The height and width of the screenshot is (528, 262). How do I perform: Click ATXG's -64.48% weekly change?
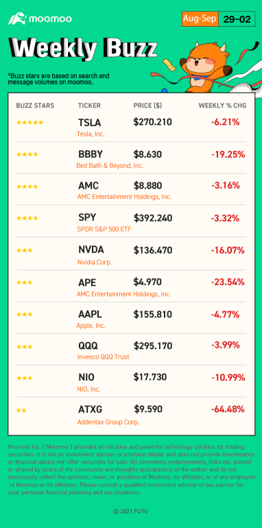(228, 409)
